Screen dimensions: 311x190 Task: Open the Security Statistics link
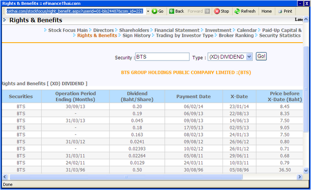point(280,35)
